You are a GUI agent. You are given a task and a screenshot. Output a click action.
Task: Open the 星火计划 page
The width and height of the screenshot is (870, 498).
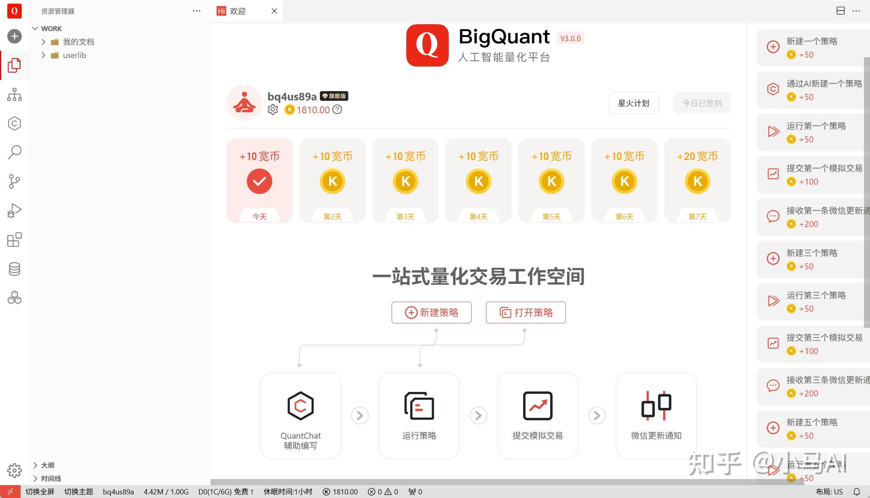pos(633,103)
